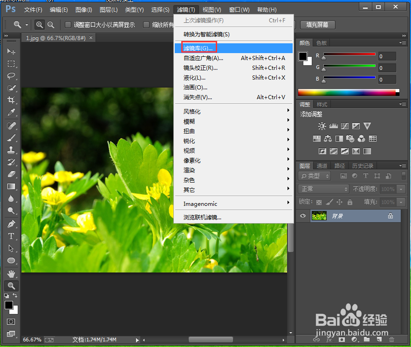Toggle type layer filter
Image resolution: width=411 pixels, height=347 pixels.
point(366,176)
